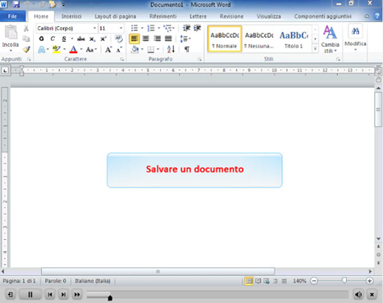Viewport: 383px width, 303px height.
Task: Click the Incolla paste icon
Action: tap(11, 32)
